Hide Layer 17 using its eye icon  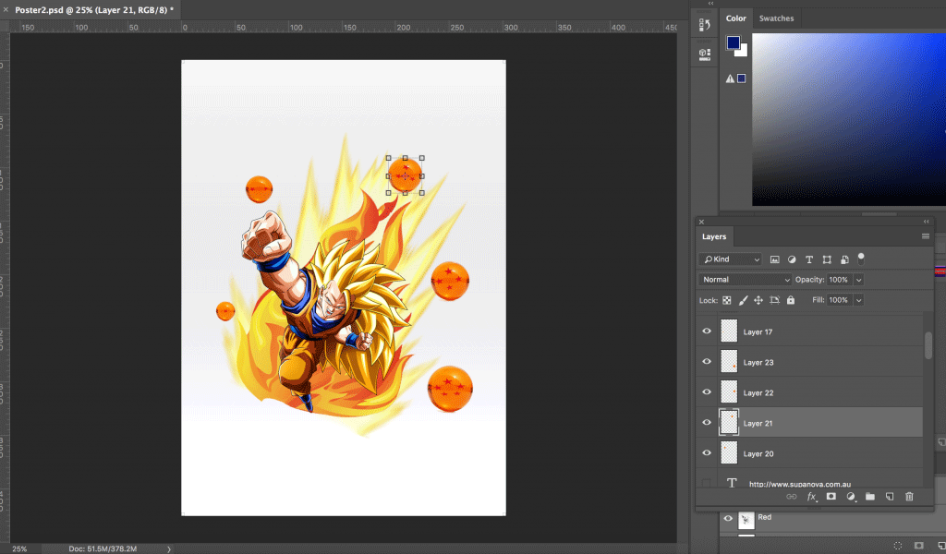[x=708, y=331]
